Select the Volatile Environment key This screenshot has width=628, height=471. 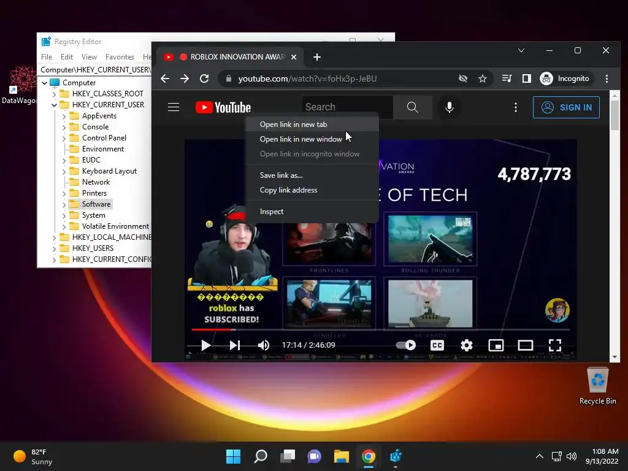tap(115, 226)
